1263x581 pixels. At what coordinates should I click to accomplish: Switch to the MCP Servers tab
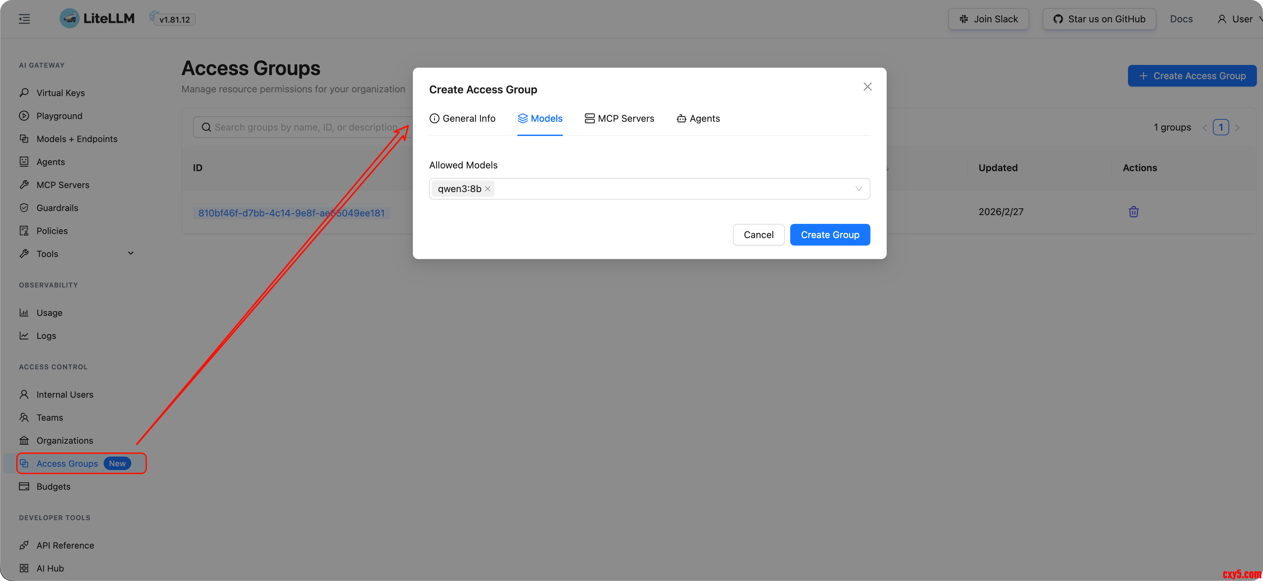pyautogui.click(x=619, y=119)
